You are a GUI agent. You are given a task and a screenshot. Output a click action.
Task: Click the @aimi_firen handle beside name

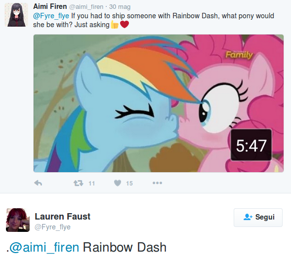(x=86, y=7)
